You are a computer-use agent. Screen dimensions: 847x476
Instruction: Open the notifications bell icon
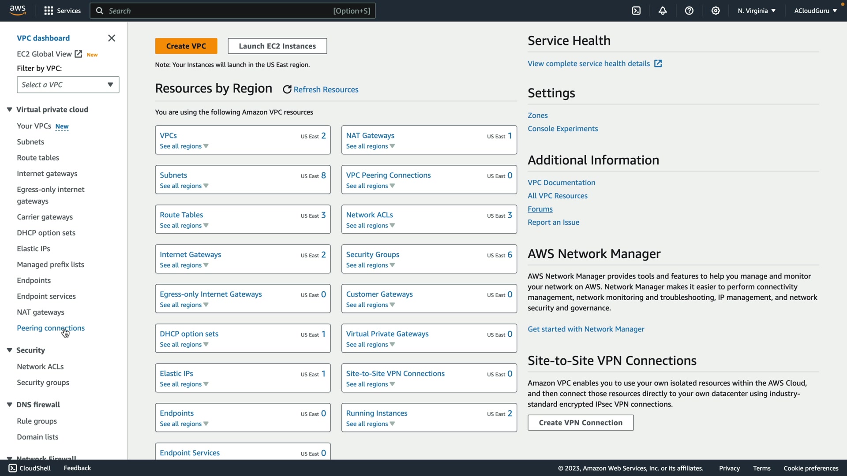click(x=663, y=11)
